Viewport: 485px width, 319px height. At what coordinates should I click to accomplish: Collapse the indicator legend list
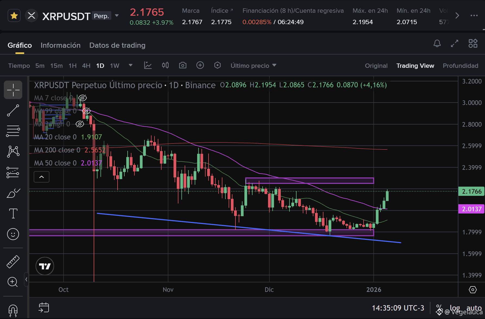coord(42,177)
